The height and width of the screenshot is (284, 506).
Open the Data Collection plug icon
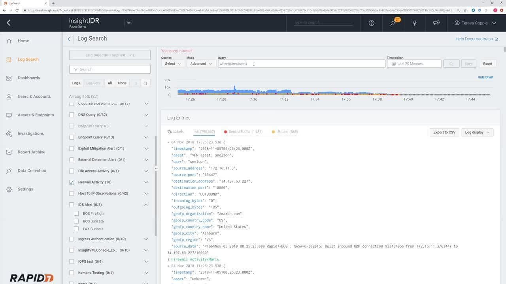tap(9, 170)
